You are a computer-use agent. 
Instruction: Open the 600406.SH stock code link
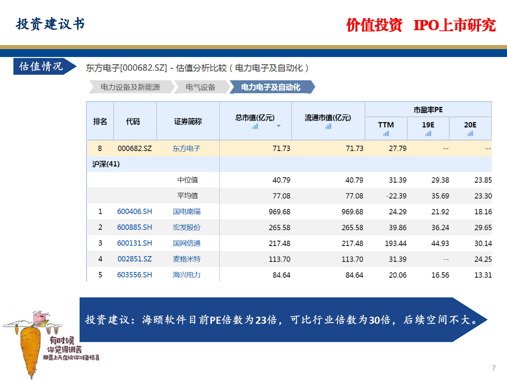coord(135,212)
